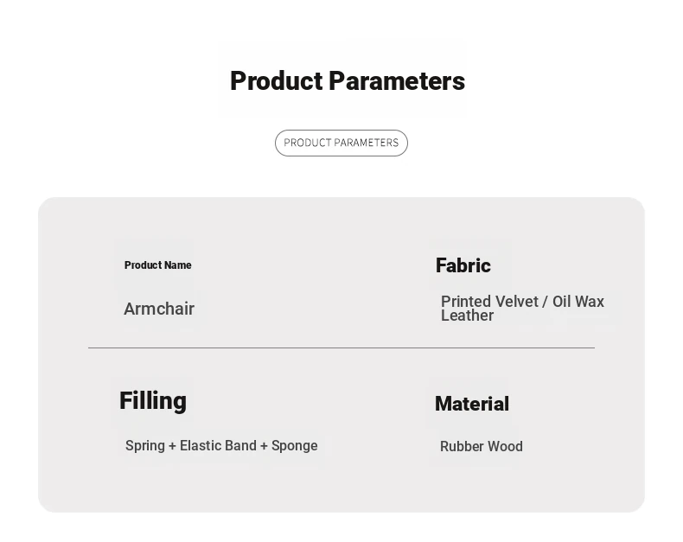Viewport: 683px width, 542px height.
Task: Click the plus sign after "Spring"
Action: pos(172,446)
